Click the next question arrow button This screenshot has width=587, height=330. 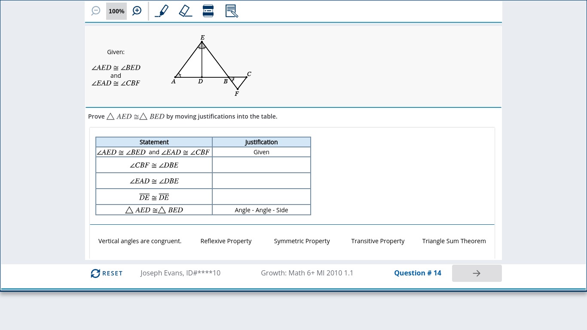coord(477,273)
